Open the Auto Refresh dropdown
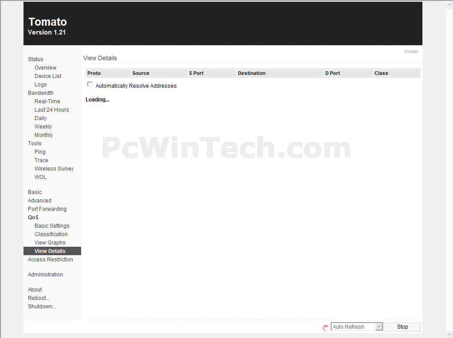Image resolution: width=453 pixels, height=338 pixels. pyautogui.click(x=357, y=327)
